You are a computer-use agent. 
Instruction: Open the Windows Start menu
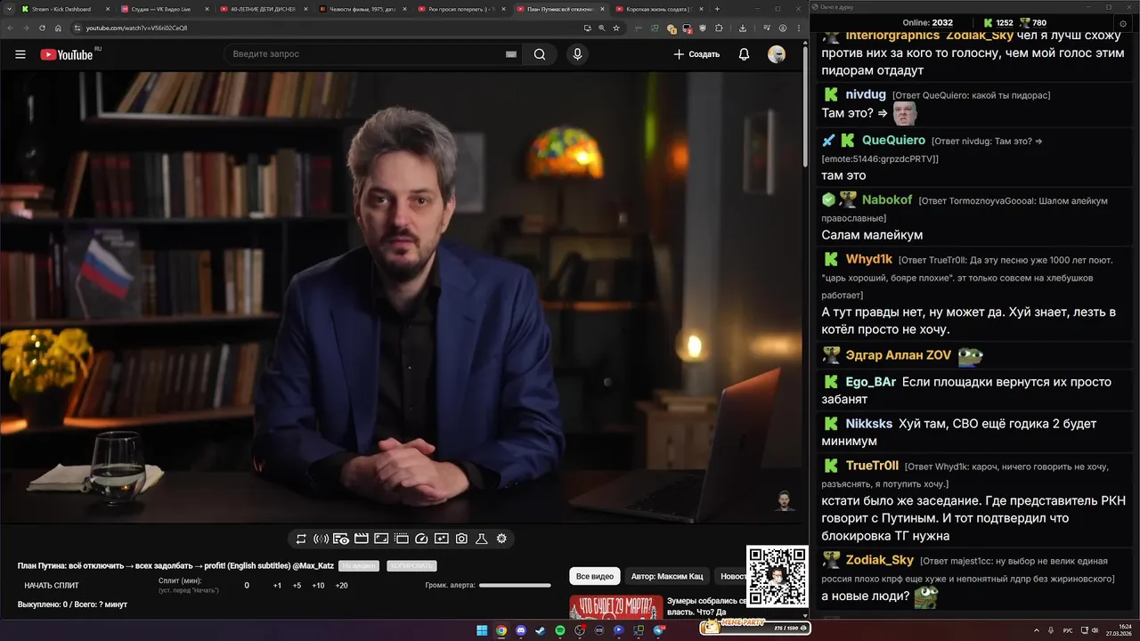(x=482, y=630)
